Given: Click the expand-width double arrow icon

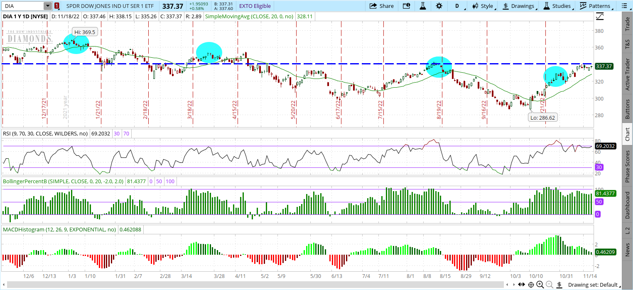Looking at the screenshot, I should click(522, 285).
